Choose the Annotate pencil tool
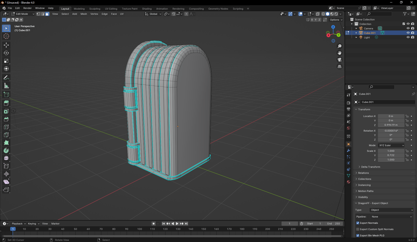This screenshot has height=242, width=417. [x=6, y=78]
